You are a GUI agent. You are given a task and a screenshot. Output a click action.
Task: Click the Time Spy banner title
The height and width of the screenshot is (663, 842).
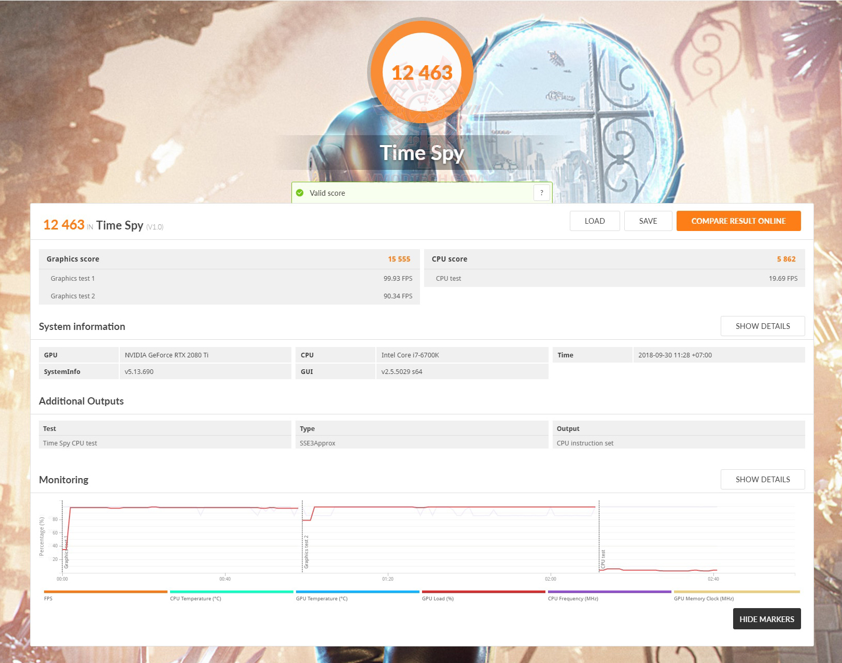[422, 153]
